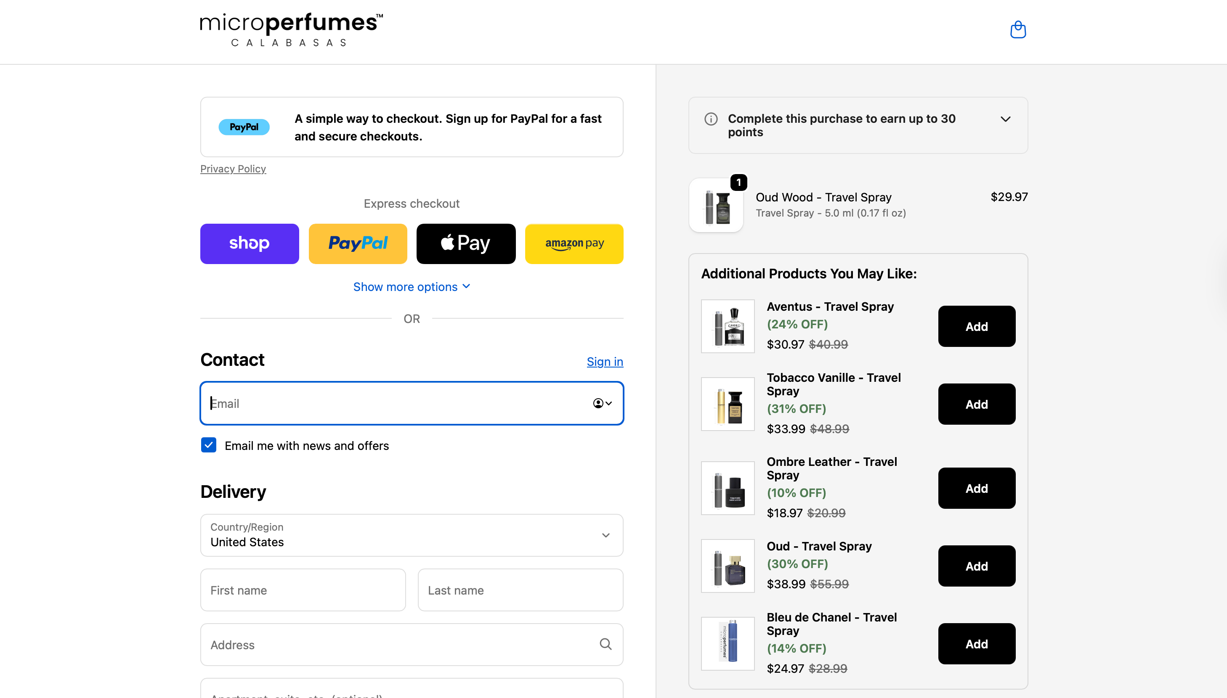This screenshot has width=1227, height=698.
Task: Click the microperfumes Calabasas logo
Action: 290,29
